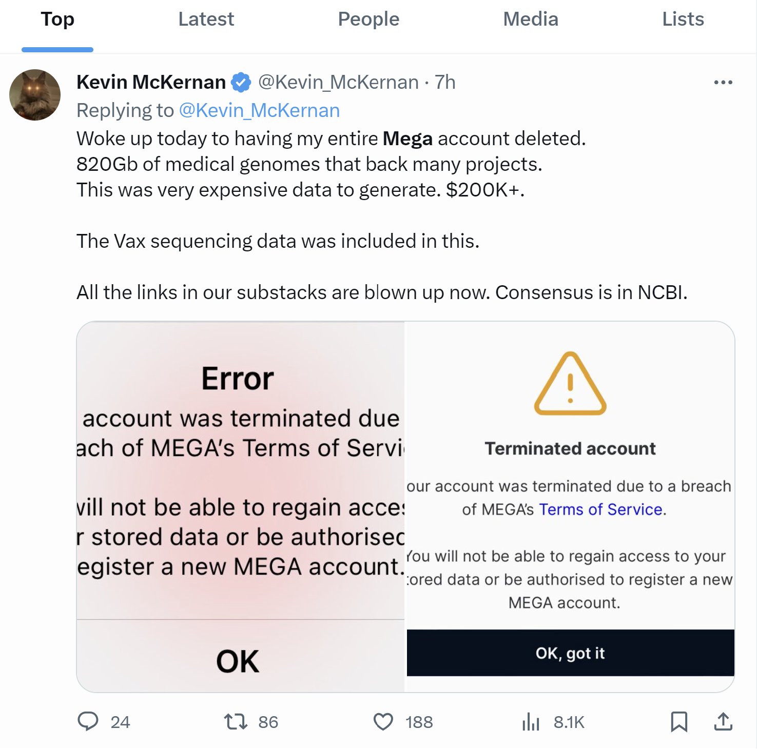Open the Kevin McKernan display name
This screenshot has width=757, height=749.
point(151,82)
